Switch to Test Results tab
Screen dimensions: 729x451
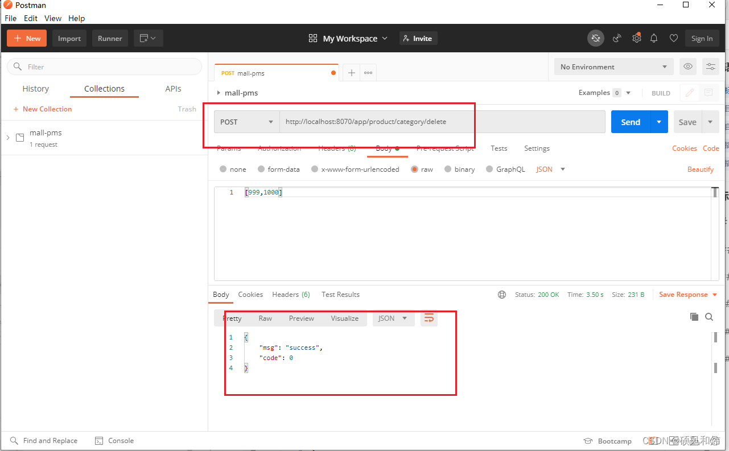pos(340,295)
